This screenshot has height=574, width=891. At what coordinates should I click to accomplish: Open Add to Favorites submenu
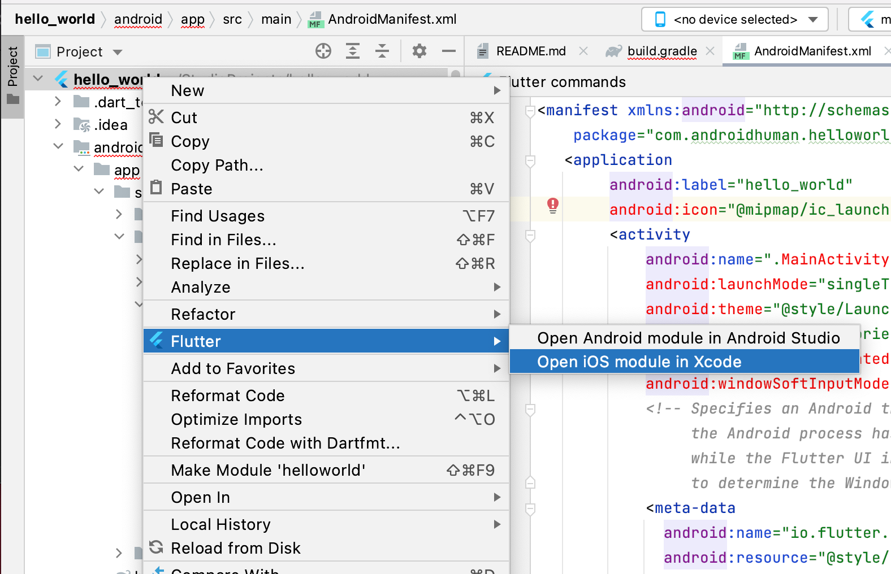pos(326,368)
